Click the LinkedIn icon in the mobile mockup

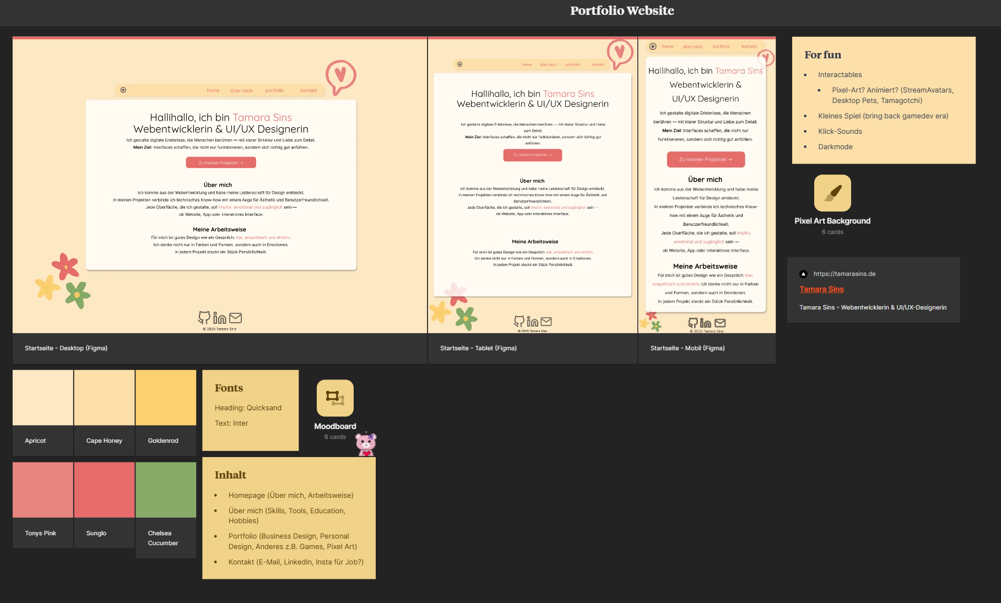pos(705,323)
